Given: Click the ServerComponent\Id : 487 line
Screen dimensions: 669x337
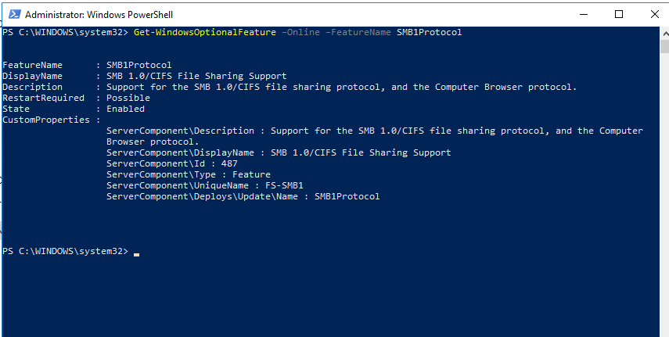Looking at the screenshot, I should 171,163.
